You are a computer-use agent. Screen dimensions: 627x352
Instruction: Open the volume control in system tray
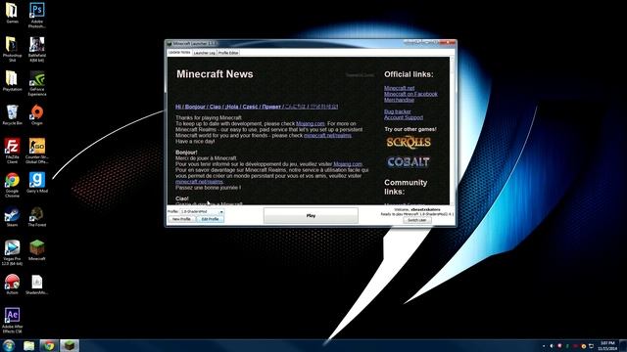point(552,346)
